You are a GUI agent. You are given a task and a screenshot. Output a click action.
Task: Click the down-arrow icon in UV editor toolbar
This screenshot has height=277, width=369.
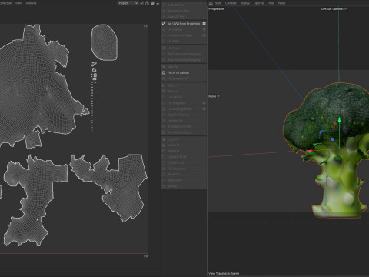point(158,3)
